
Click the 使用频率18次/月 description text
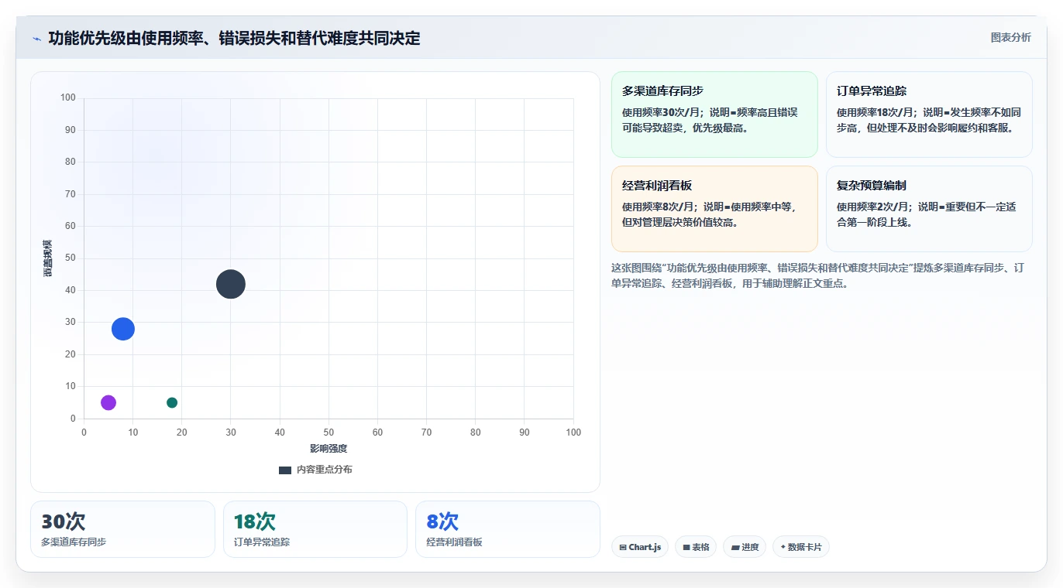929,120
